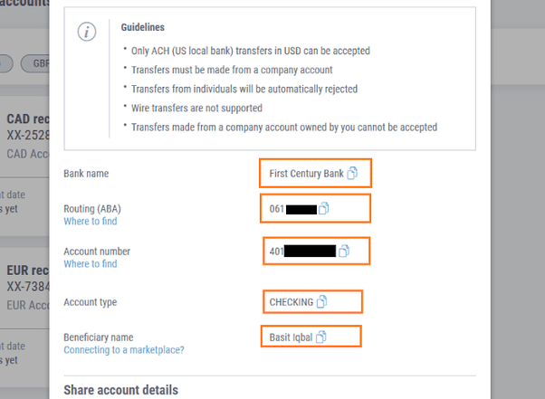Open 'Where to find' under Account number
The height and width of the screenshot is (399, 545).
(x=90, y=263)
